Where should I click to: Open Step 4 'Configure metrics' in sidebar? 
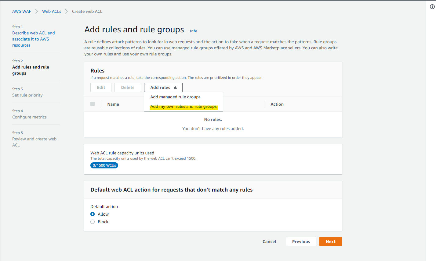29,117
